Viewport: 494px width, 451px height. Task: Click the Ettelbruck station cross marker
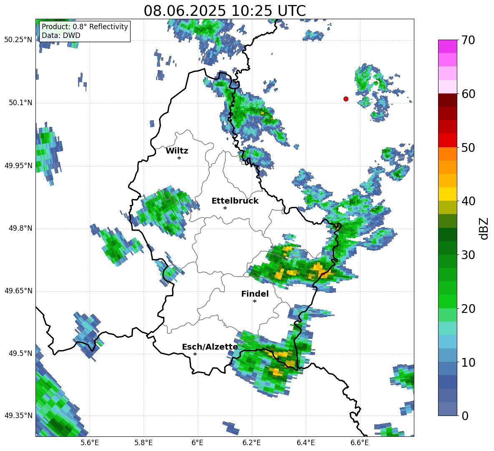pos(225,208)
